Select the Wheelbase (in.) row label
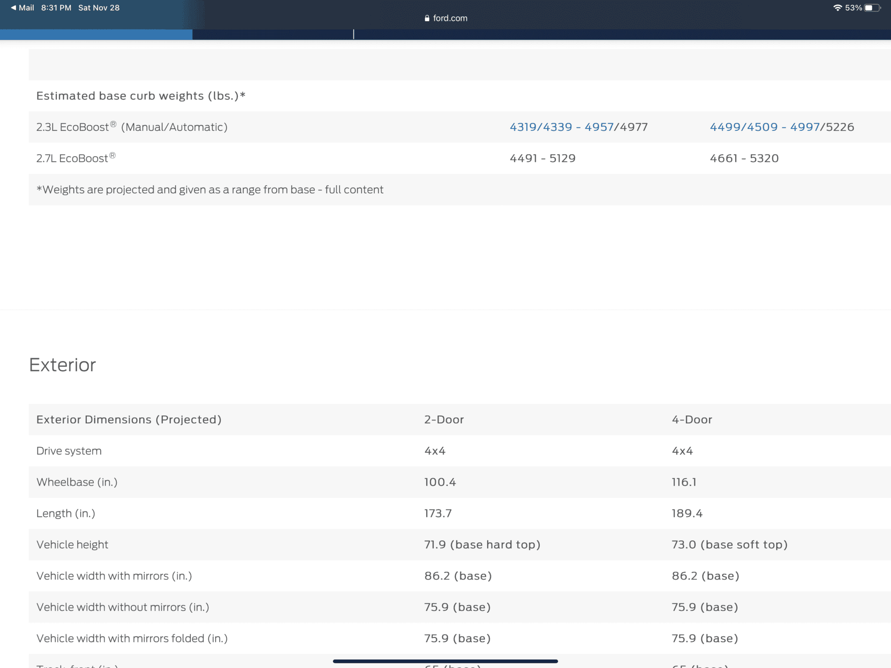The width and height of the screenshot is (891, 668). [x=77, y=482]
